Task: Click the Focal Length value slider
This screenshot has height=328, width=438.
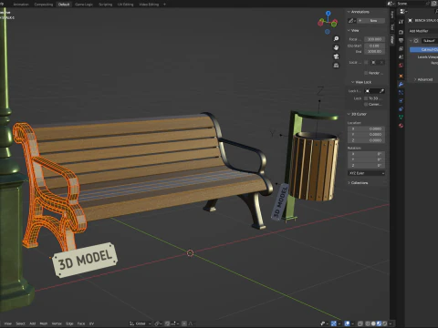Action: [374, 39]
